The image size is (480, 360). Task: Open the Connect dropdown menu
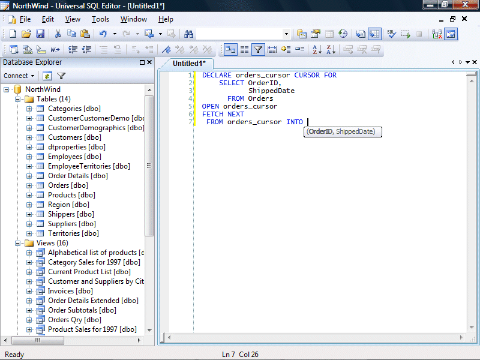click(x=19, y=76)
